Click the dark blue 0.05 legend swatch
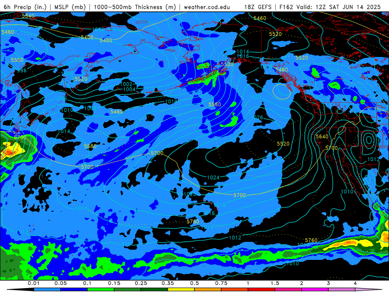389x292 pixels. [74, 290]
